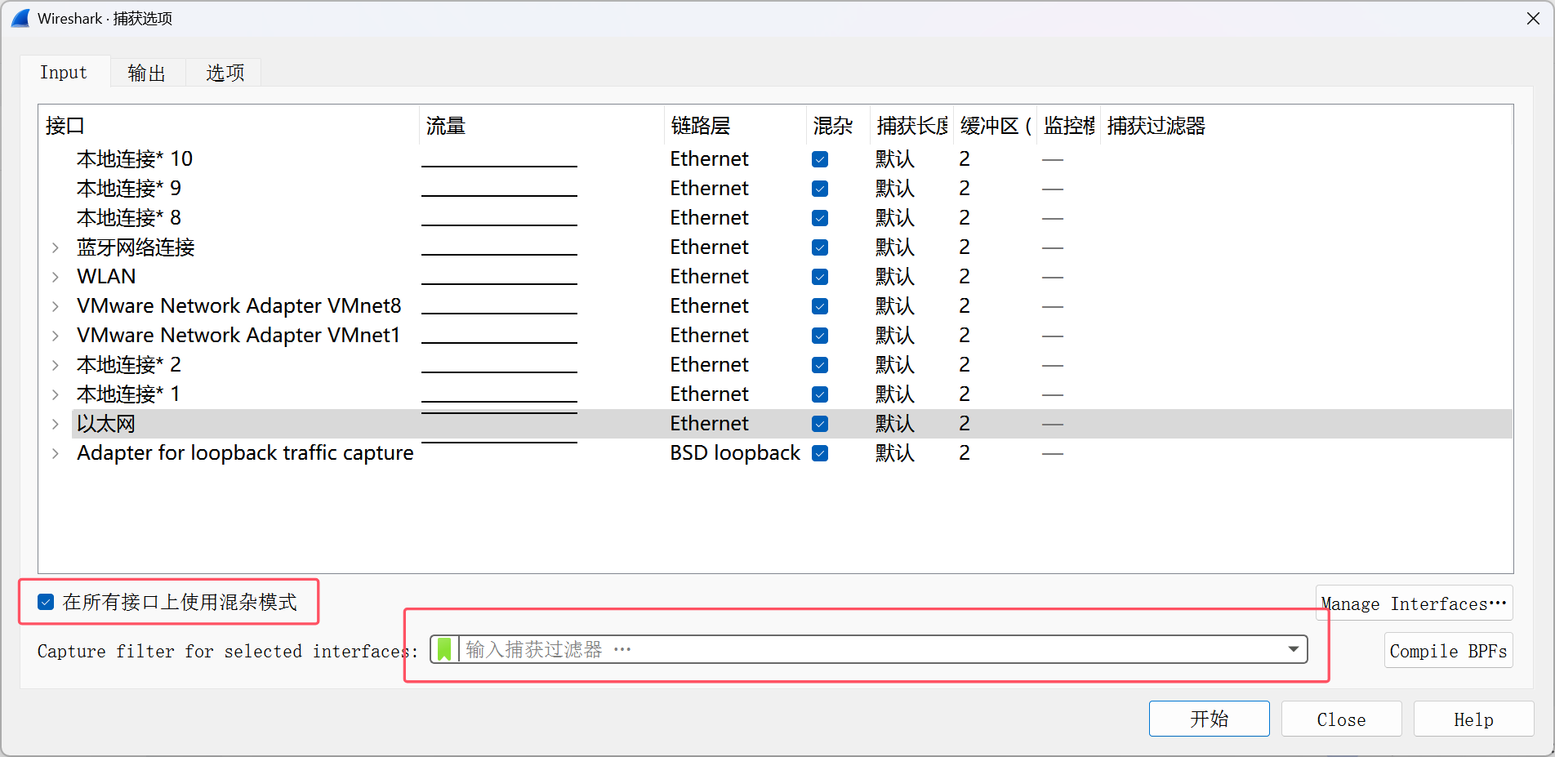The image size is (1555, 757).
Task: Expand VMware Network Adapter VMnet8 row
Action: [56, 306]
